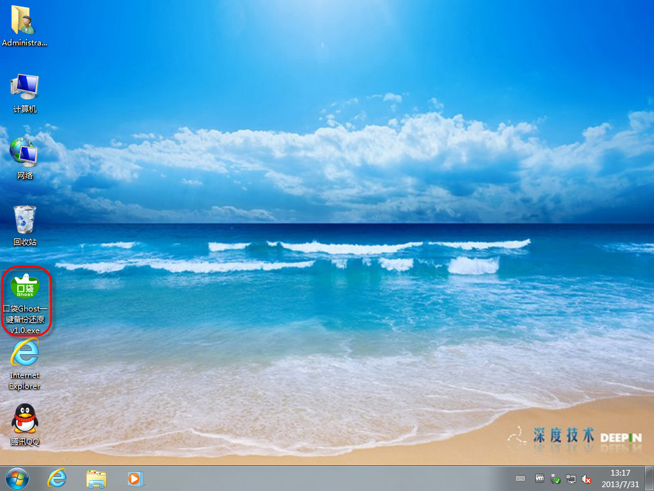654x491 pixels.
Task: Select the 腾讯QQ penguin desktop icon
Action: coord(25,419)
